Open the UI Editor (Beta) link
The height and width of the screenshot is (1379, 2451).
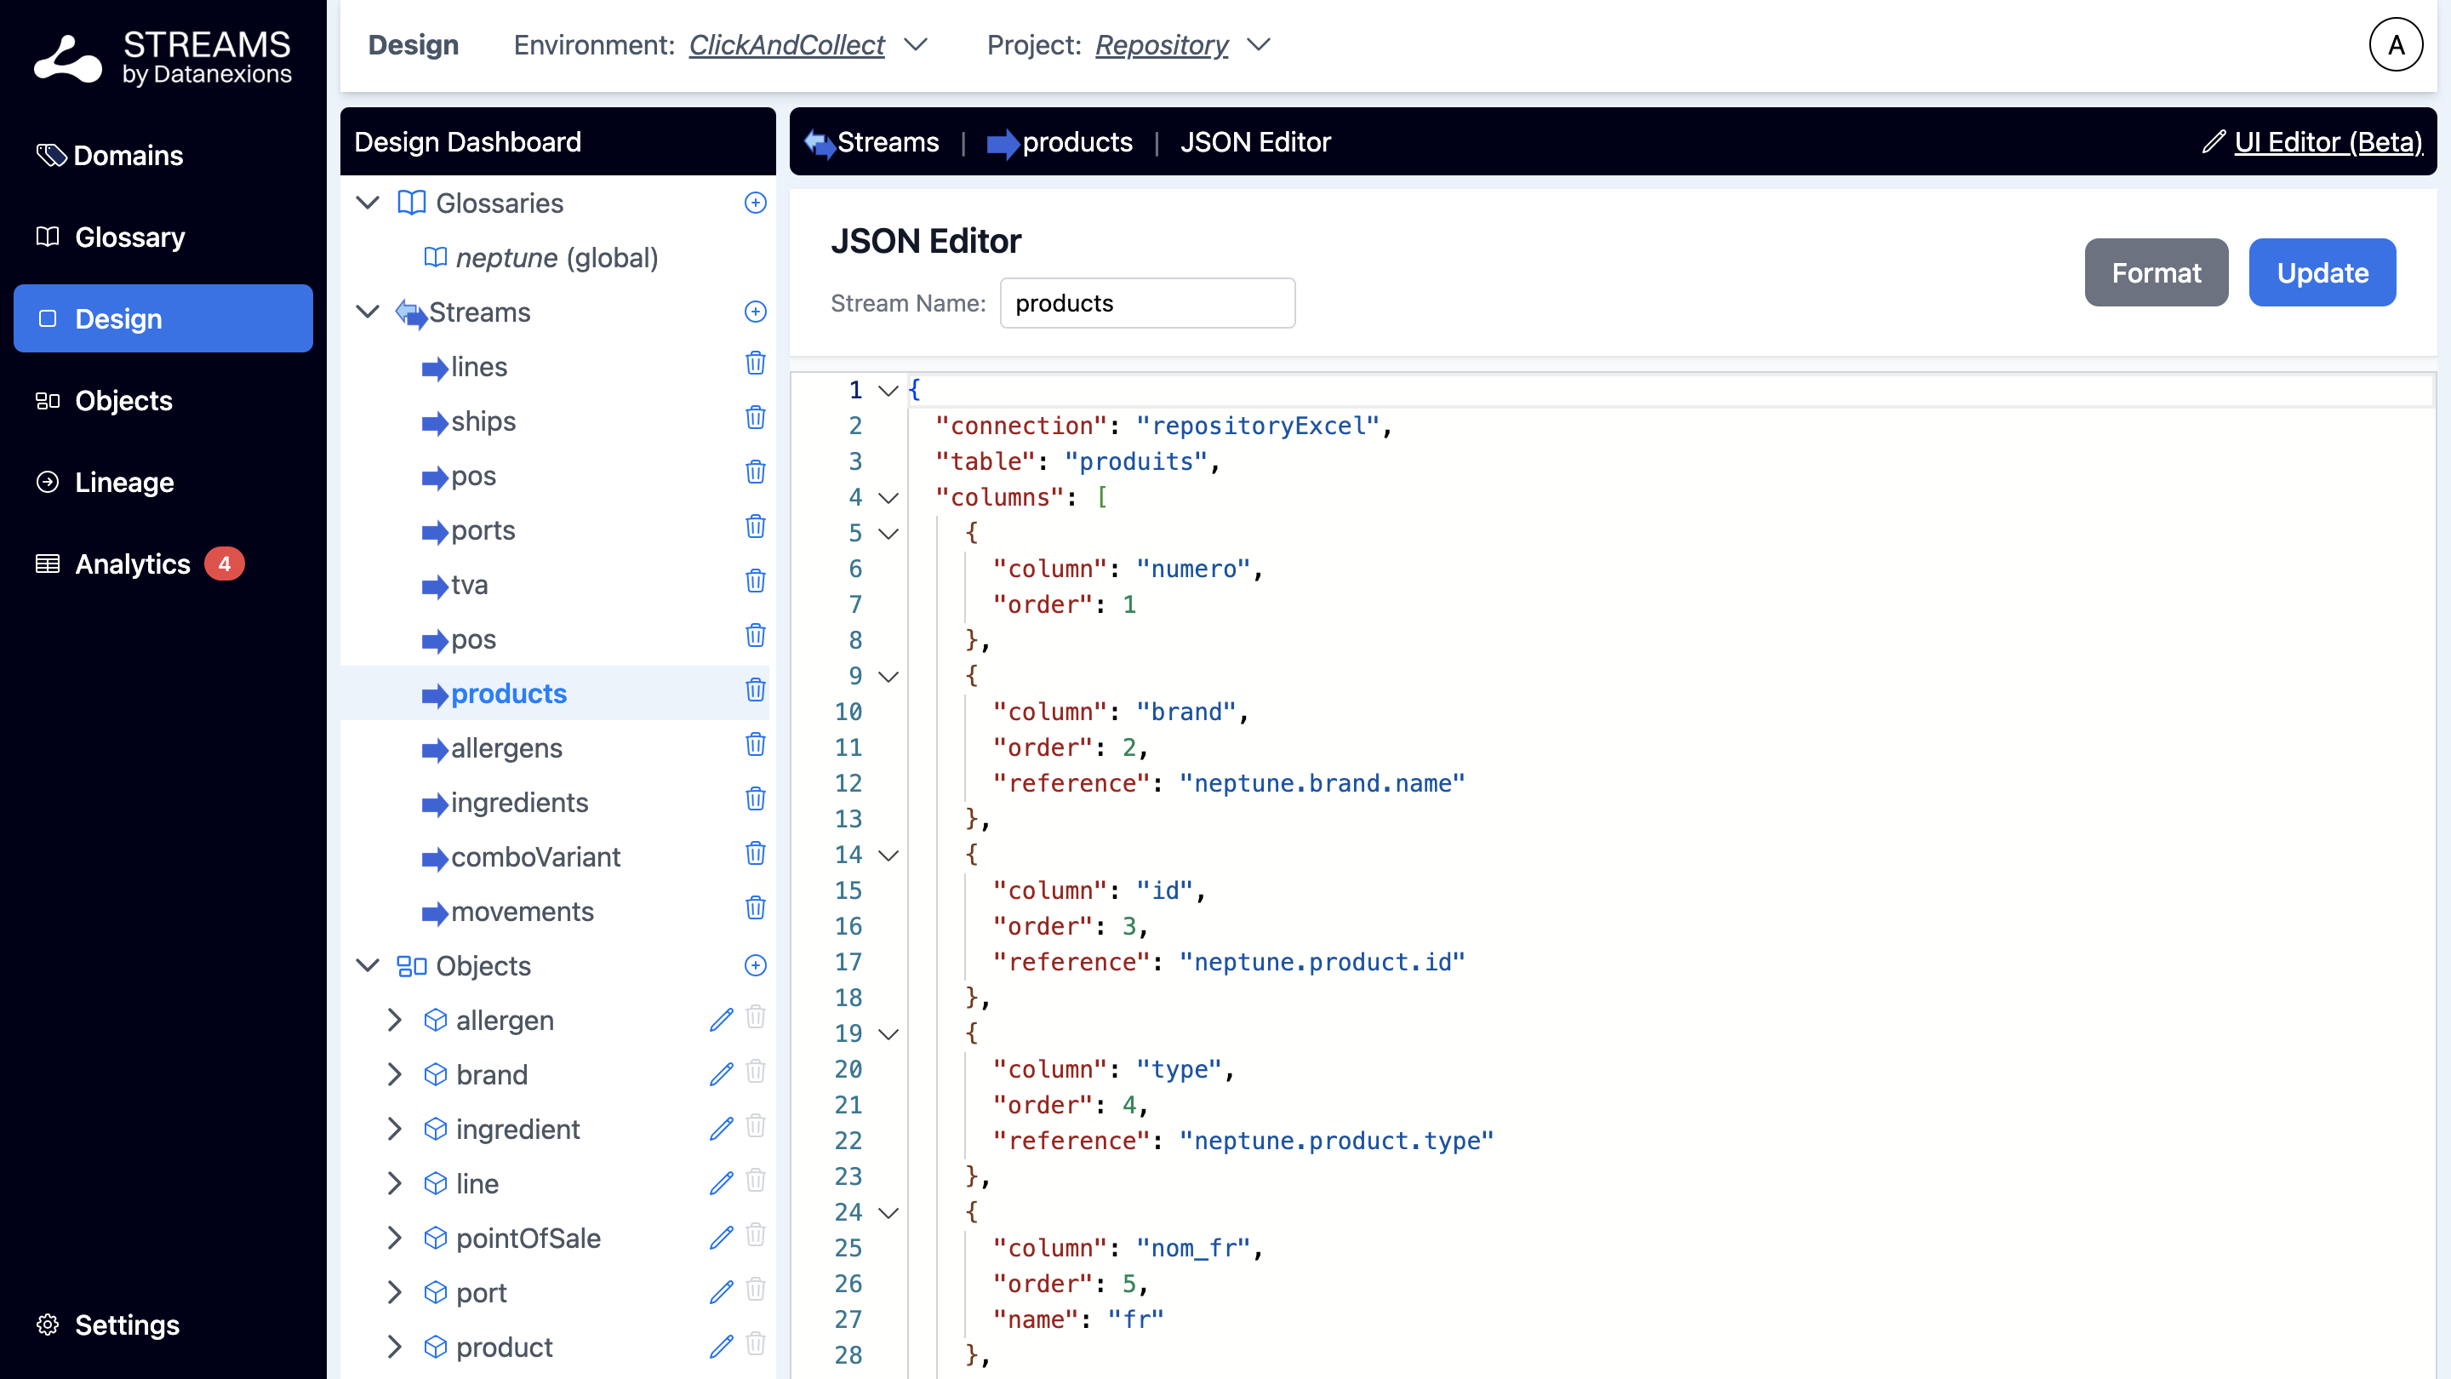(2328, 142)
